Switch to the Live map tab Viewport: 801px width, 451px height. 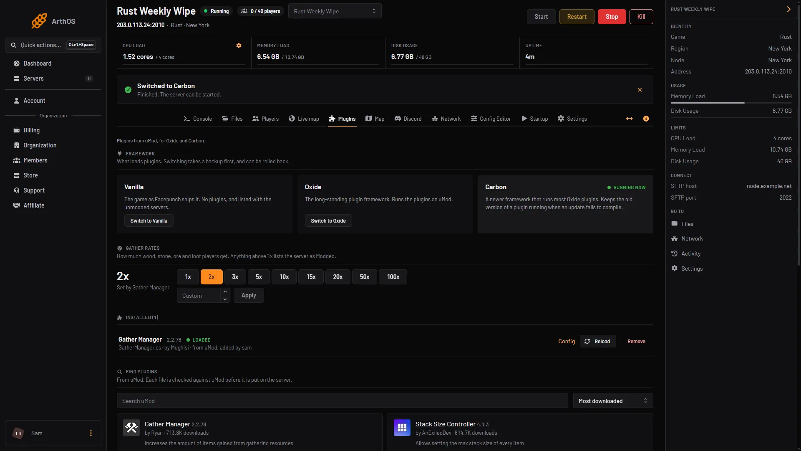click(x=304, y=119)
